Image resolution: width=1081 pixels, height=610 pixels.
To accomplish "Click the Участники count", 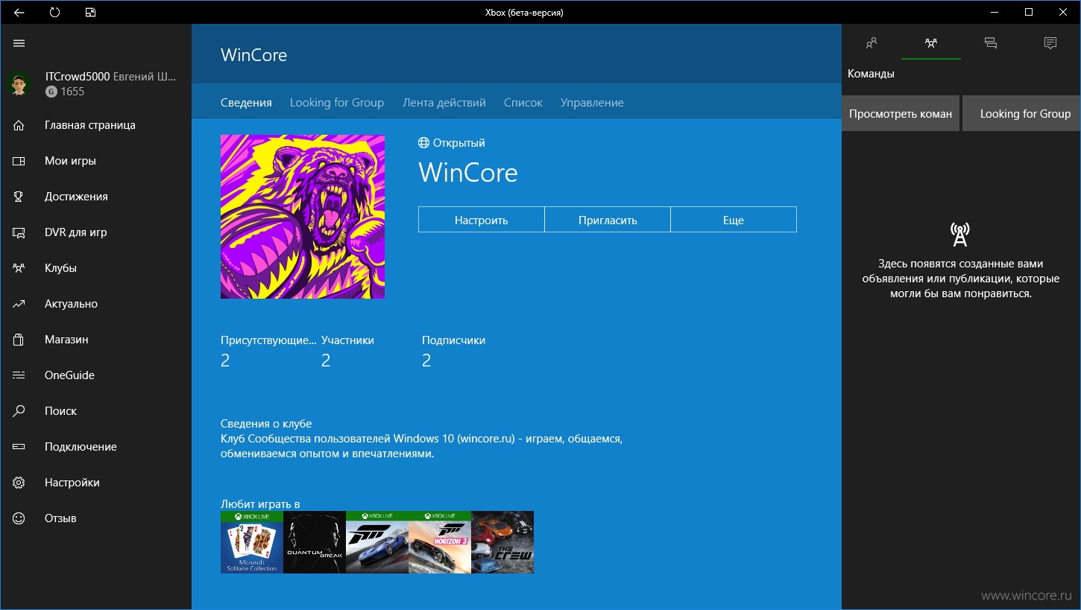I will coord(326,360).
